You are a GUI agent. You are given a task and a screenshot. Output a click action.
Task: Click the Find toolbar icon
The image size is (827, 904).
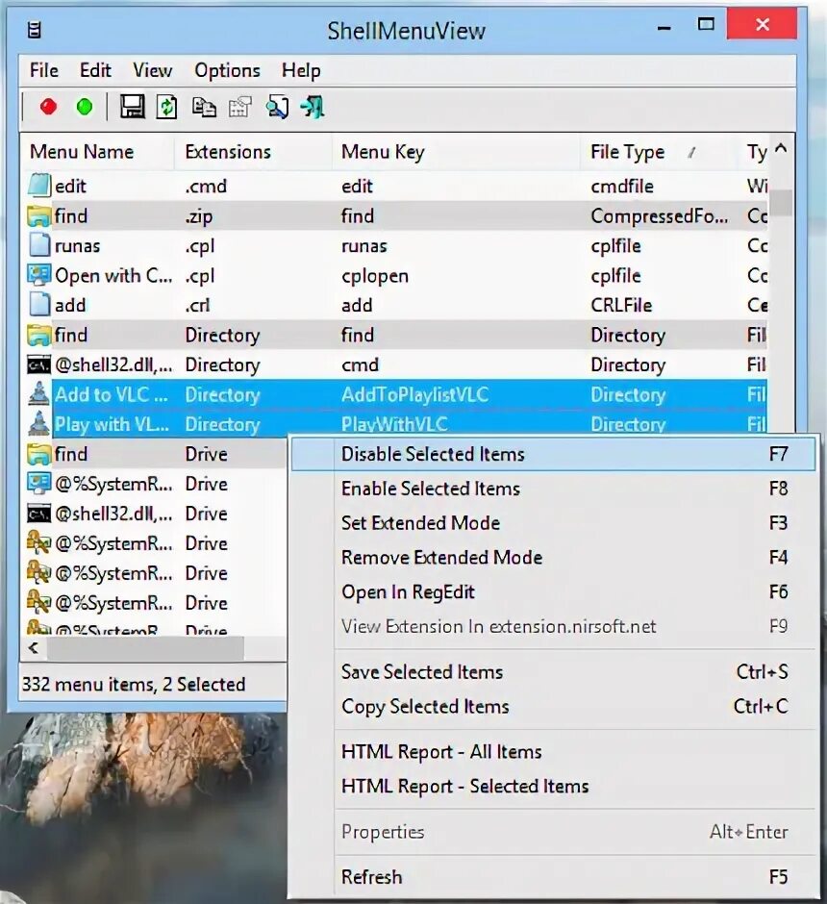click(277, 108)
